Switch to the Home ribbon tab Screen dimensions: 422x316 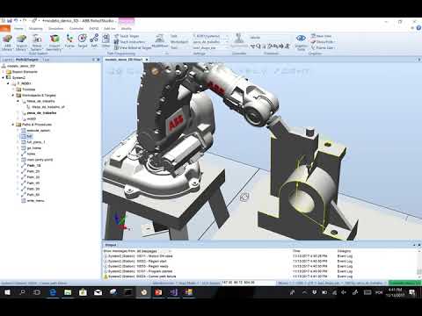coord(18,29)
